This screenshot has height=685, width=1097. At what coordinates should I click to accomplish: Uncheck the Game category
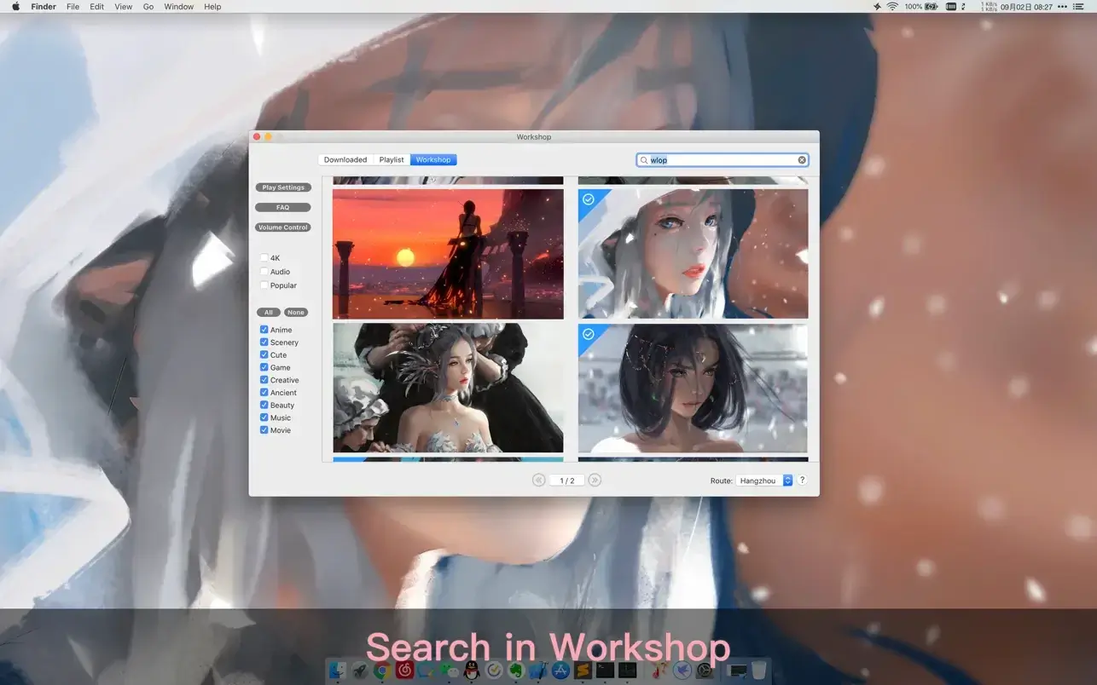click(264, 367)
